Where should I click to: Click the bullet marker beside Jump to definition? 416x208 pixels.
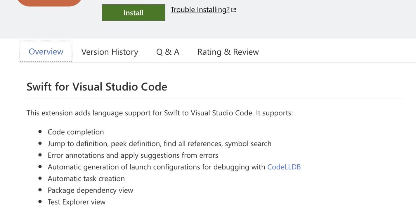[40, 143]
